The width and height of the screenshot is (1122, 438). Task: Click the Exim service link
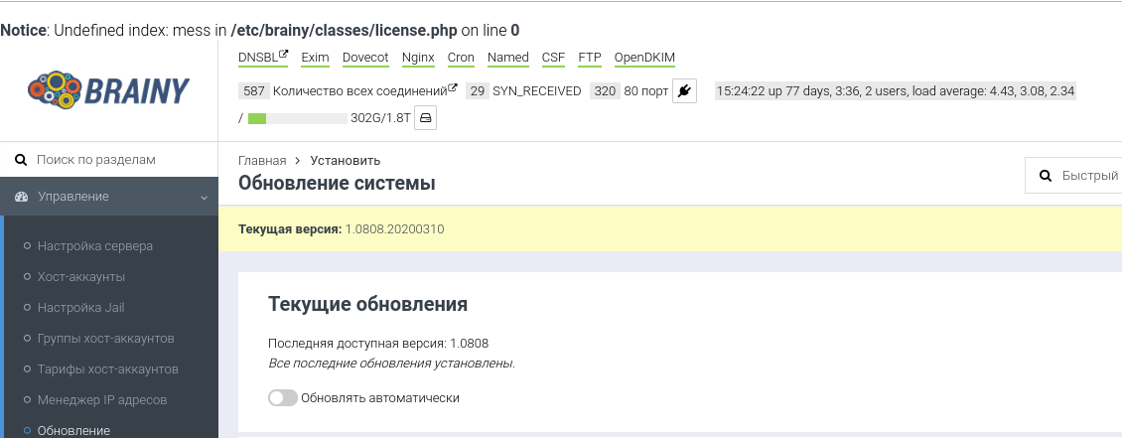(x=315, y=58)
